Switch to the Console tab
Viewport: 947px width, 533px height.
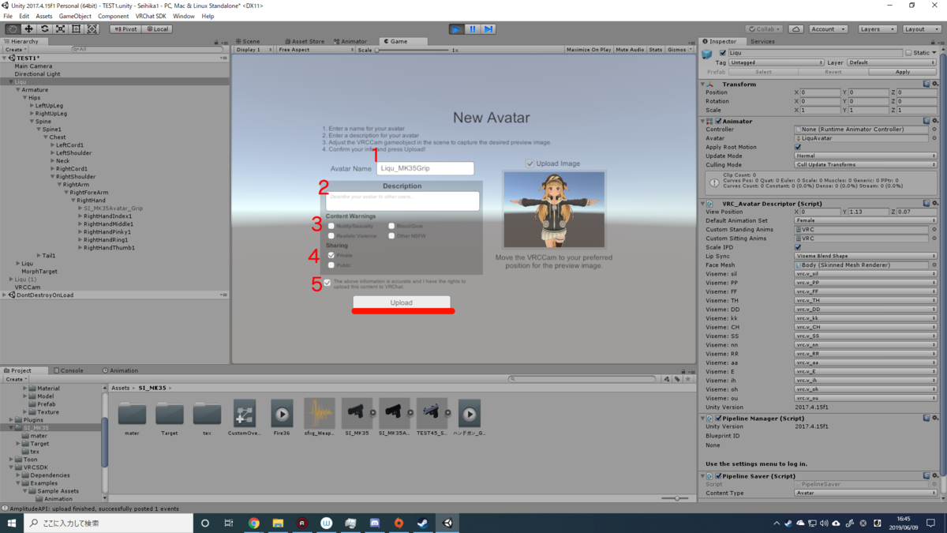point(69,370)
